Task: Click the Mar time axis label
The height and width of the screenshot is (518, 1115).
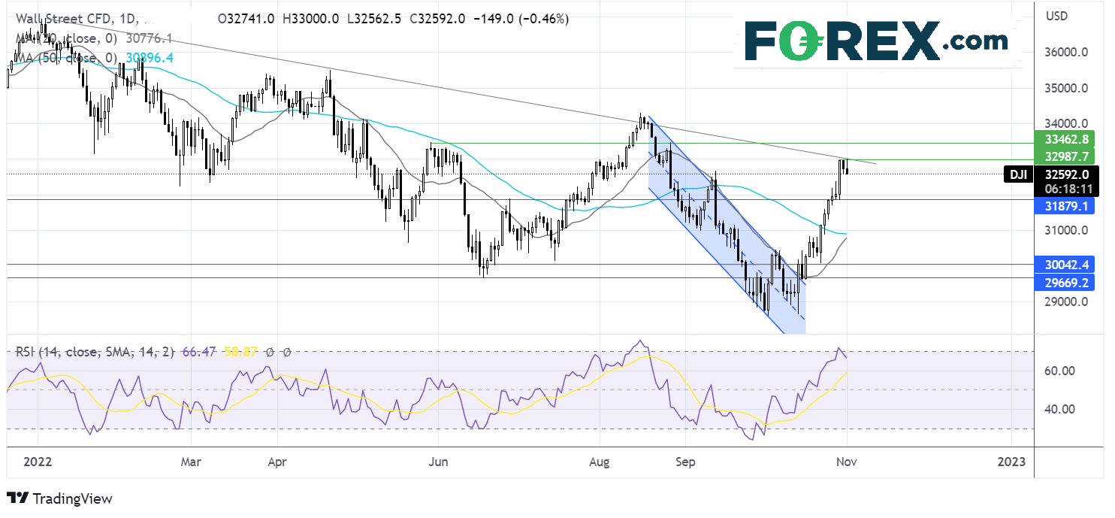Action: [191, 461]
